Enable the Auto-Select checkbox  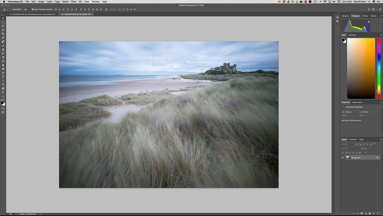click(11, 9)
